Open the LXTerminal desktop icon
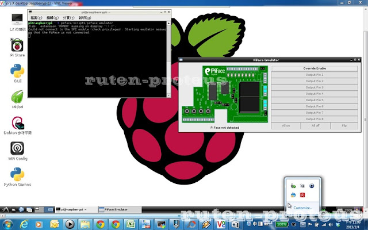Screen dimensions: 368x230 click(17, 21)
